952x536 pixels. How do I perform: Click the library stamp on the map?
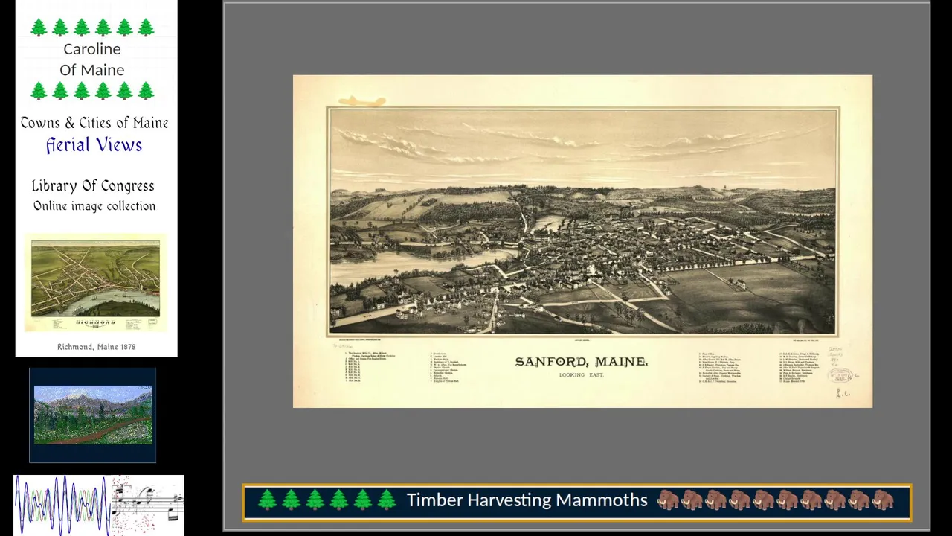point(840,376)
